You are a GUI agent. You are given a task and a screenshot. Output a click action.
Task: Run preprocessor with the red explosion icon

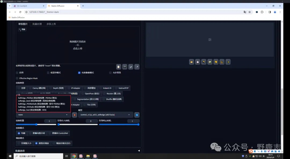(x=75, y=115)
